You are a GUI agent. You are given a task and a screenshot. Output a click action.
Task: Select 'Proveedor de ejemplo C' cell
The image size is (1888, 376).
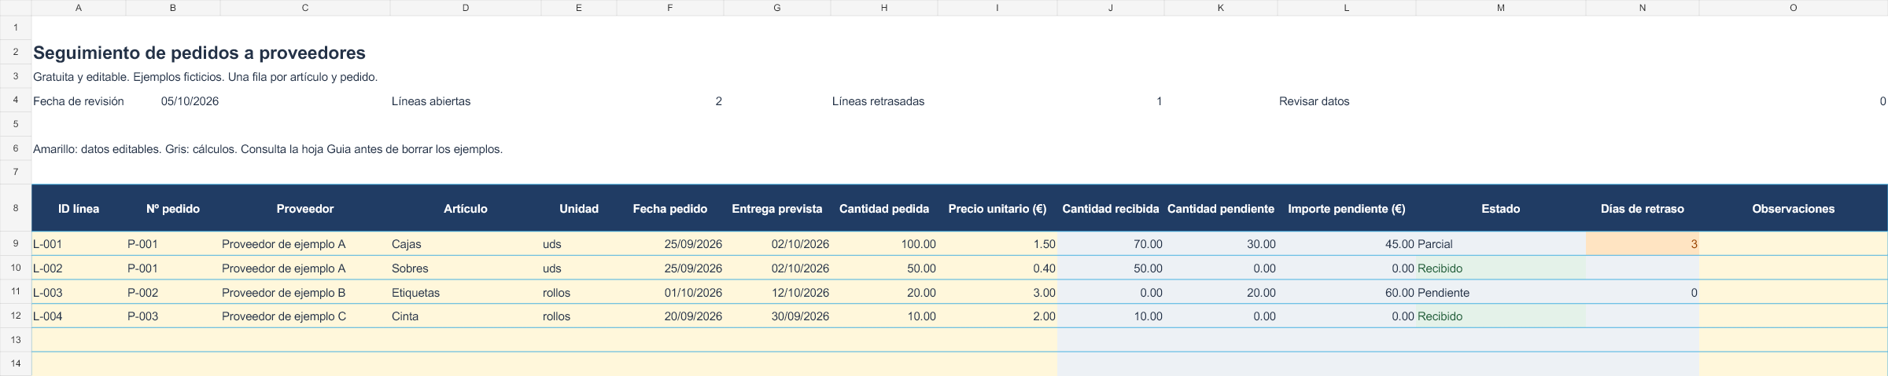coord(305,316)
